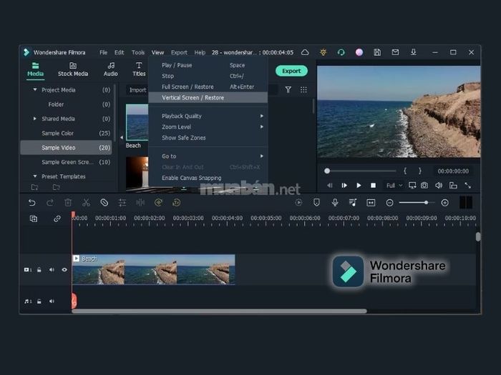Toggle Enable Canvas Snapping option

coord(208,178)
